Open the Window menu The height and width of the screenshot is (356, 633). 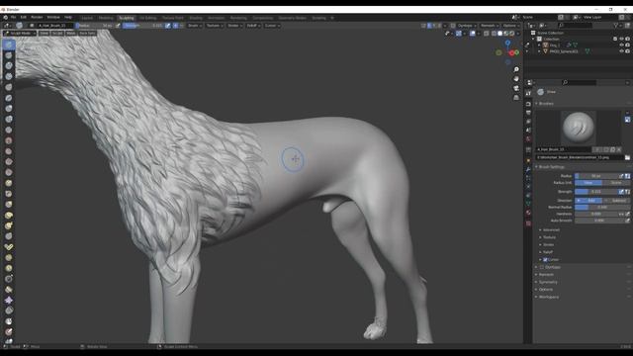(x=53, y=18)
